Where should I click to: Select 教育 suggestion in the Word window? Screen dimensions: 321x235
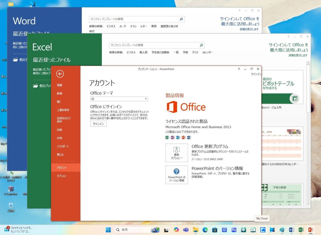[154, 26]
